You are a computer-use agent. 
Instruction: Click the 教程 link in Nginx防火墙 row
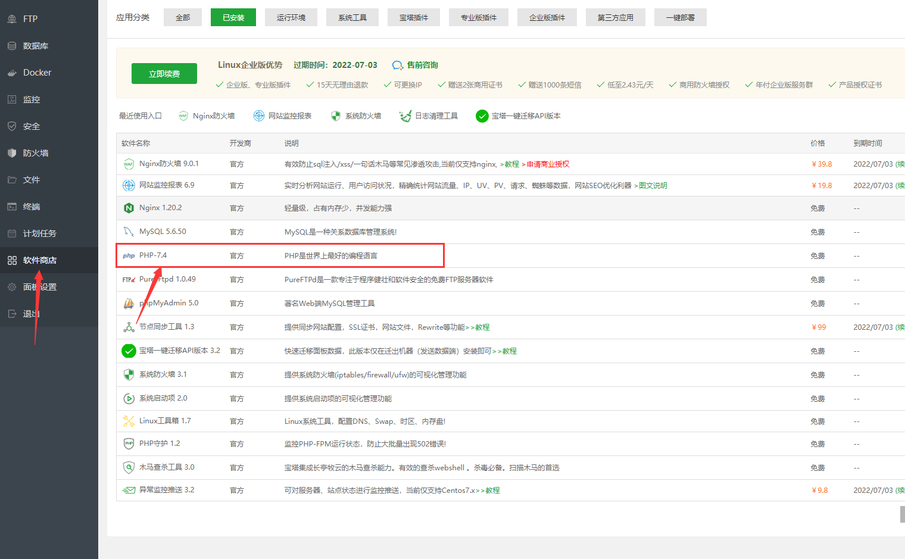point(512,164)
